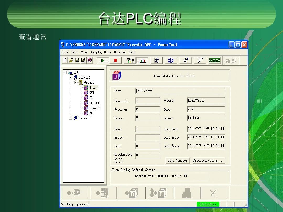Viewport: 283px width, 212px height.
Task: Select the D0 item in the tree
Action: pos(91,98)
